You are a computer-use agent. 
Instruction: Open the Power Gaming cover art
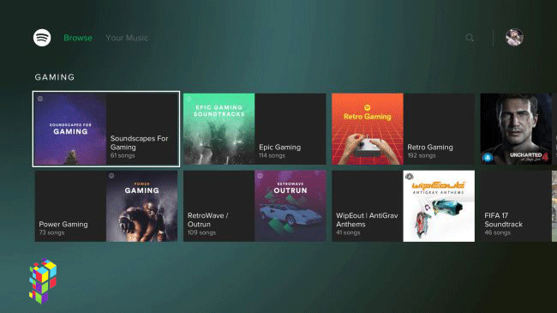[x=141, y=207]
